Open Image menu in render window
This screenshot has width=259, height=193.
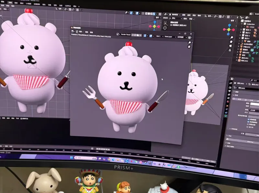(x=91, y=32)
